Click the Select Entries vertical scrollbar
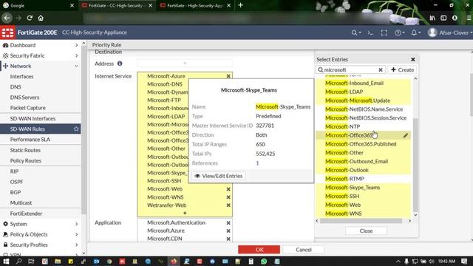 pyautogui.click(x=415, y=164)
